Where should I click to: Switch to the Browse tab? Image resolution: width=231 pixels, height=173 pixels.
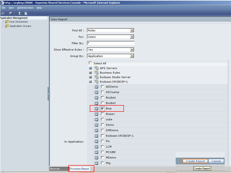59,169
